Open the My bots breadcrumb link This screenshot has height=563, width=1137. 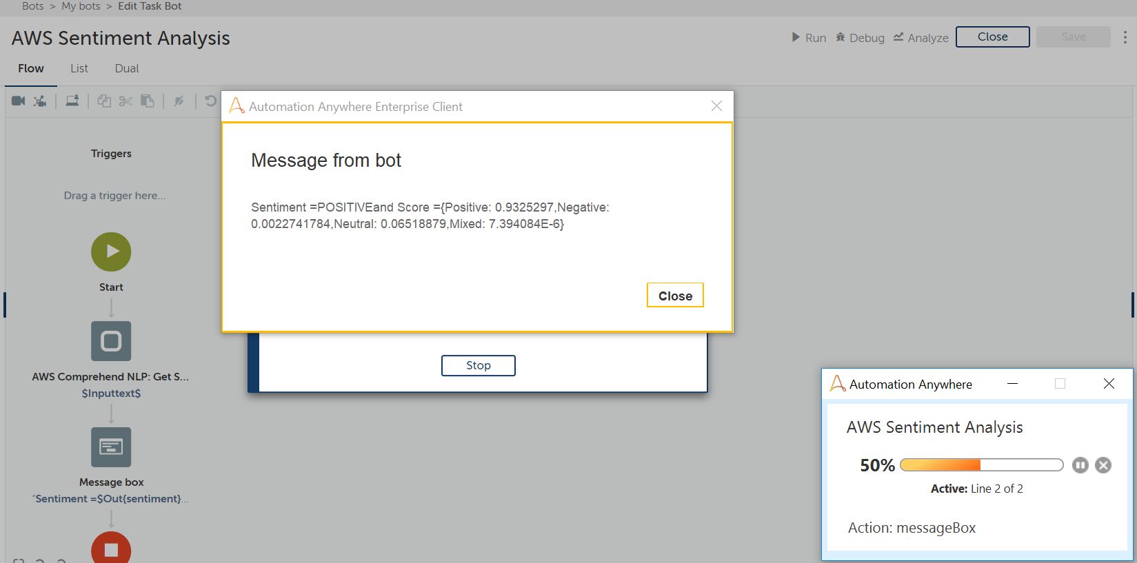click(81, 6)
